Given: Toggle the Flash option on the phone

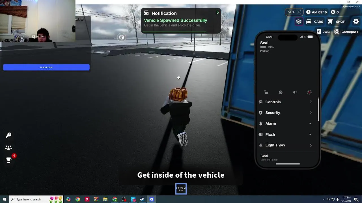Looking at the screenshot, I should (x=286, y=134).
